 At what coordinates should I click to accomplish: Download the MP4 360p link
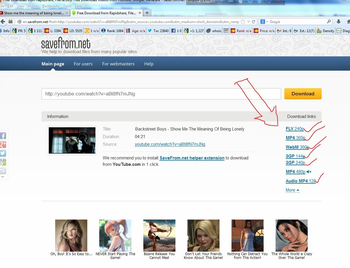click(295, 138)
